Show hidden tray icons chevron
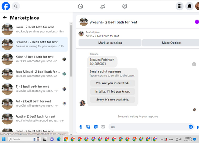Image resolution: width=199 pixels, height=143 pixels. pos(162,139)
